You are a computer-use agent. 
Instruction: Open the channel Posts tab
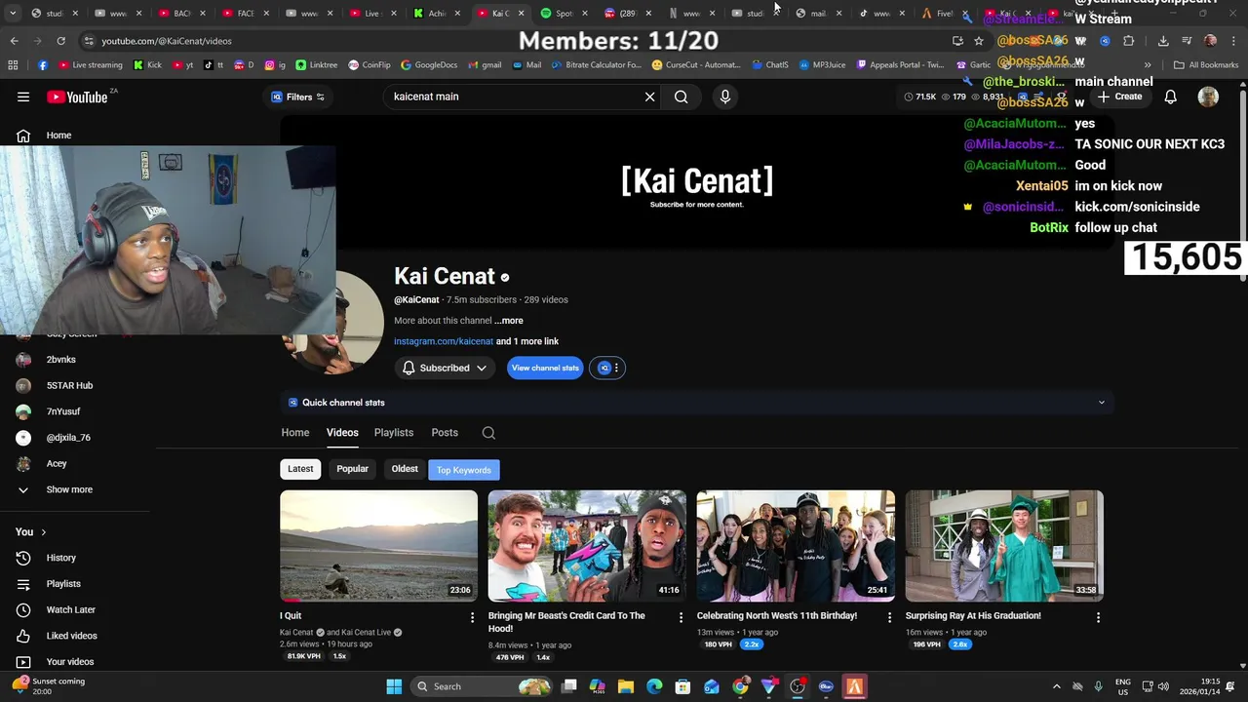[x=445, y=433]
